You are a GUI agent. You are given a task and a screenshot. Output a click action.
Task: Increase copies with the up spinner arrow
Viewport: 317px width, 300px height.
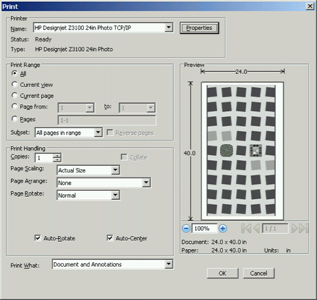point(57,156)
